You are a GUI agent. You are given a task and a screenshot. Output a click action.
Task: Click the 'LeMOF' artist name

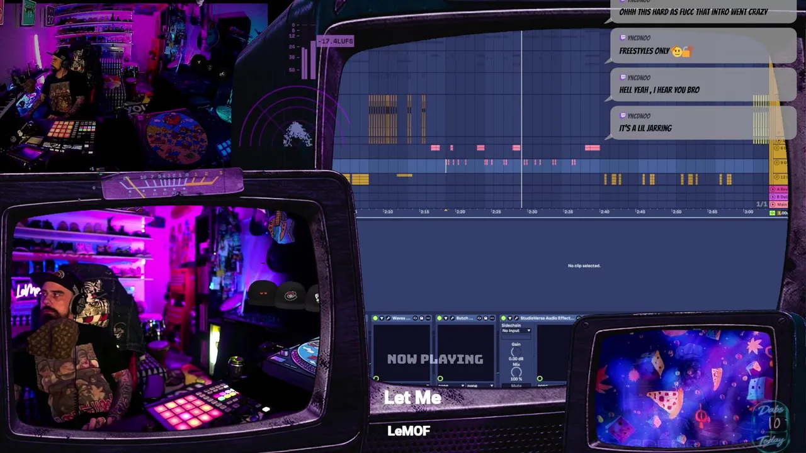point(409,431)
